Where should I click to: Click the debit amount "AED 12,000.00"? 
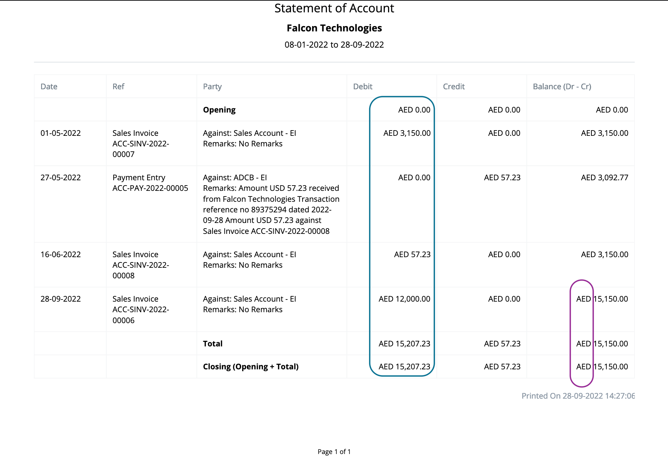tap(404, 299)
